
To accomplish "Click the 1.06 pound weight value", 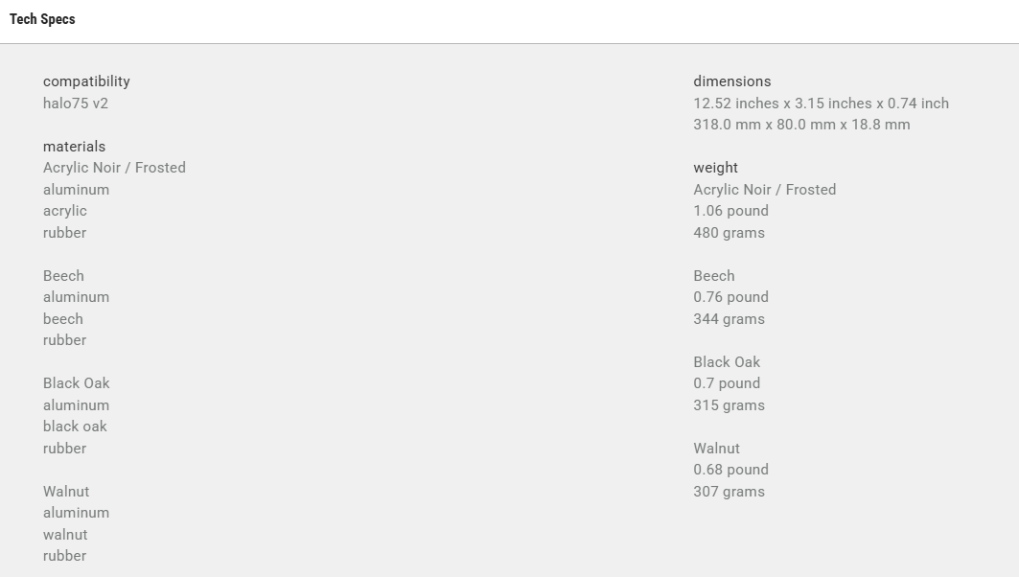I will click(730, 211).
